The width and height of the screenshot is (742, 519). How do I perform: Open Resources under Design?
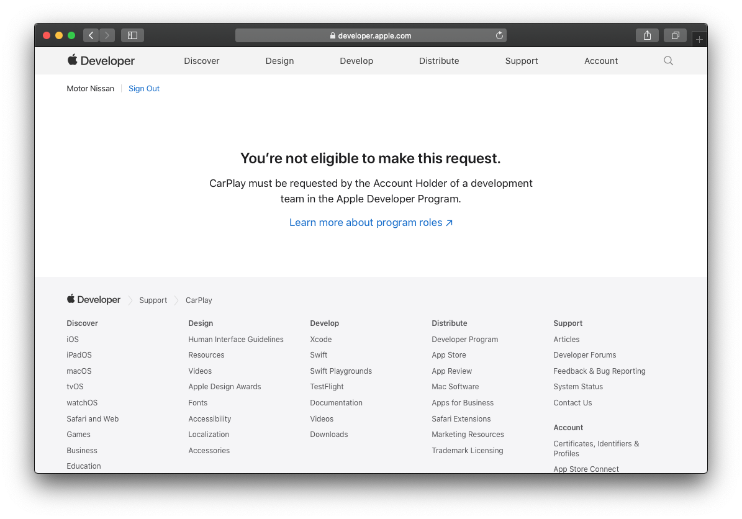[x=206, y=355]
